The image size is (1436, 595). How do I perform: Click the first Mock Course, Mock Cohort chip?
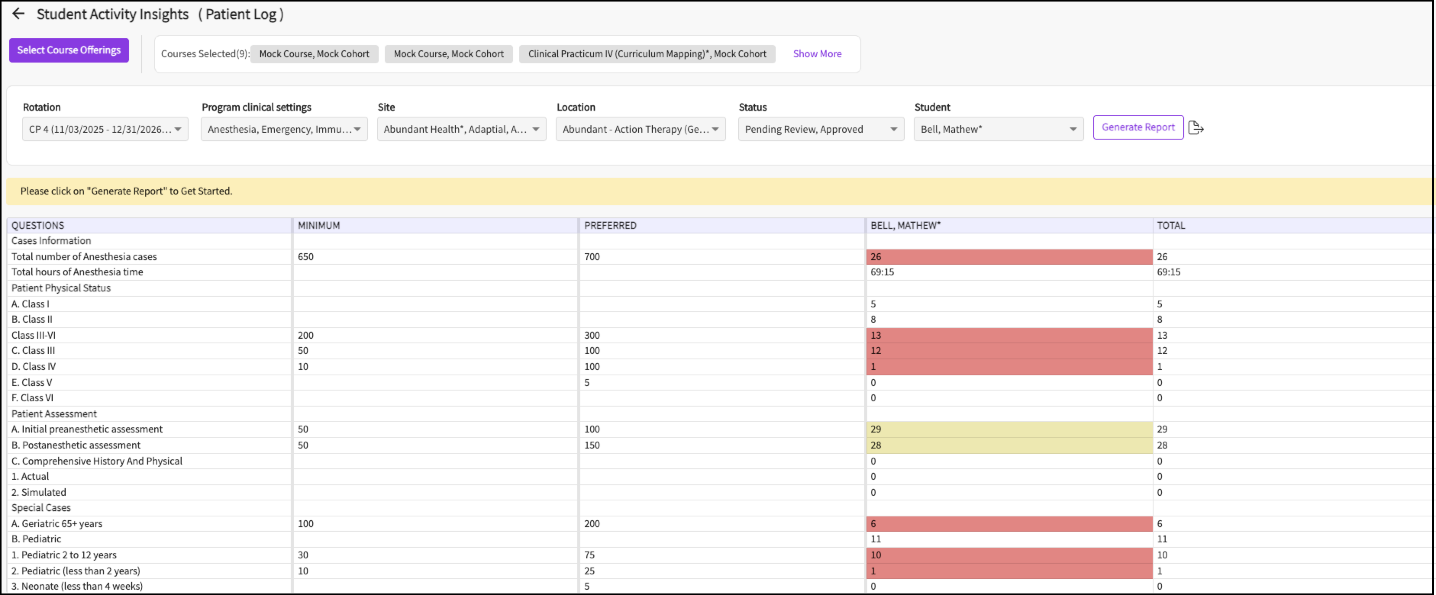click(x=314, y=54)
